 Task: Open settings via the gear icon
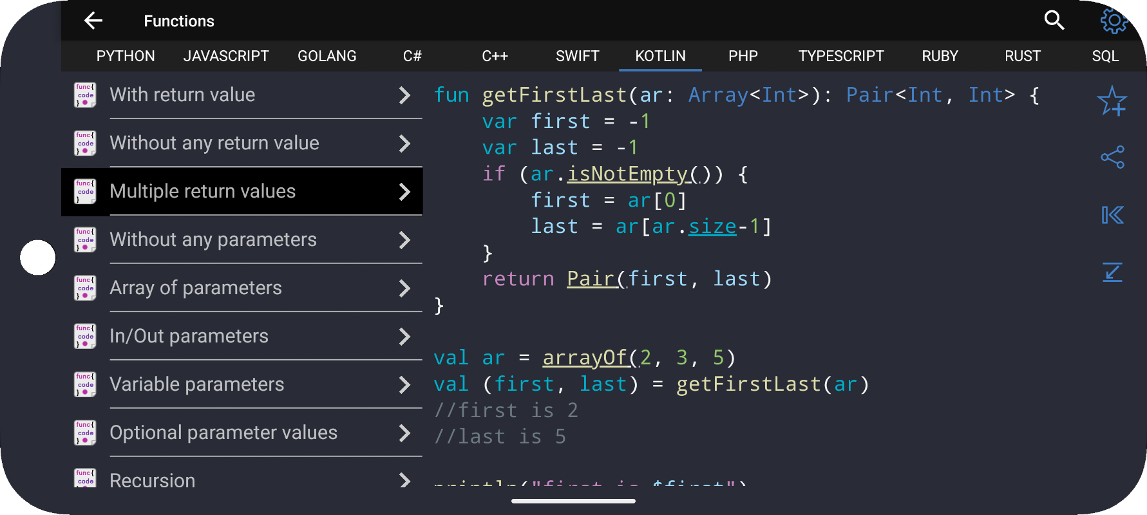[x=1114, y=21]
